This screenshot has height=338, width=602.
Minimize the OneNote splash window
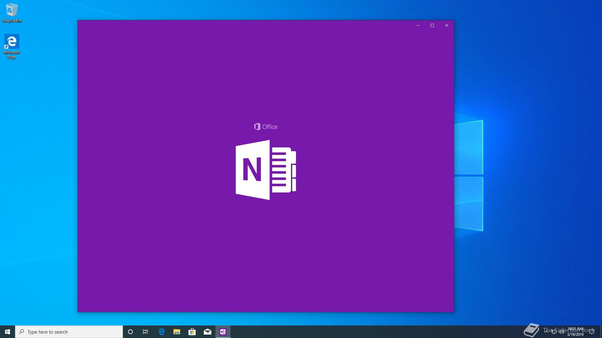click(x=418, y=25)
